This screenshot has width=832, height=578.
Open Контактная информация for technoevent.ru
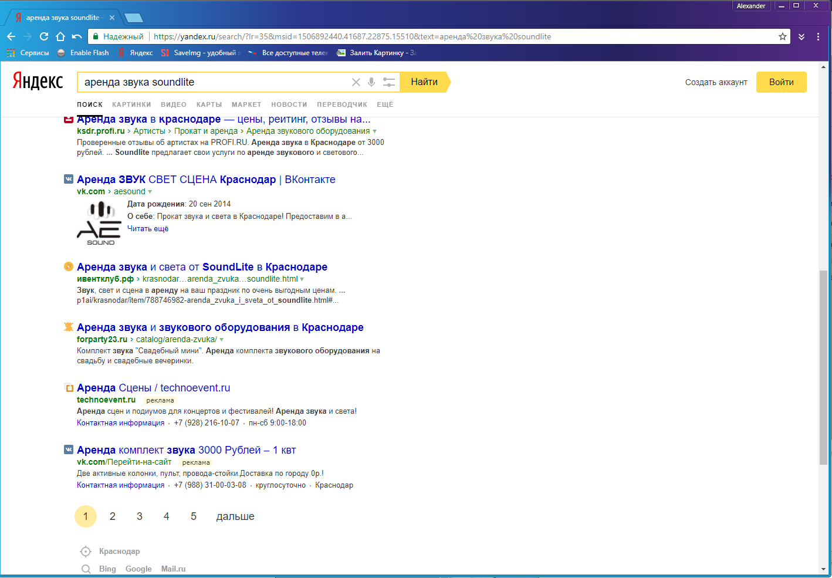click(x=121, y=423)
